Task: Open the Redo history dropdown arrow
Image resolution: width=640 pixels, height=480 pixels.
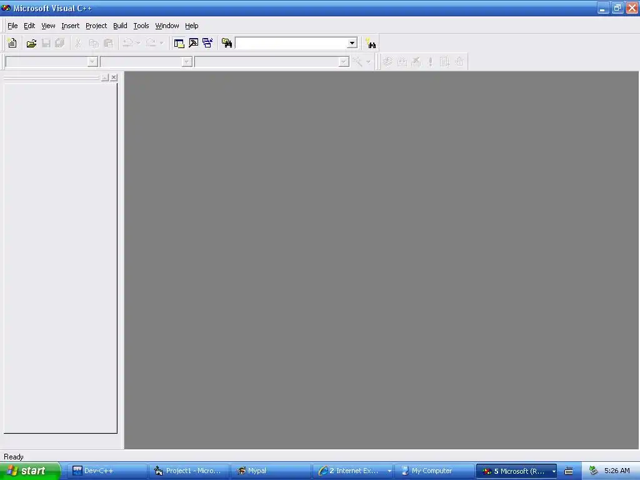Action: click(162, 43)
